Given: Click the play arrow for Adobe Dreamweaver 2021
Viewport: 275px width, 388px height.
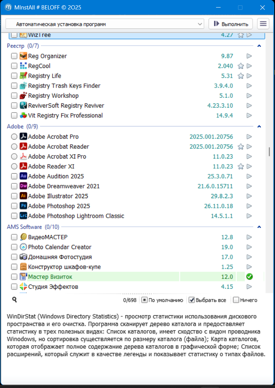Looking at the screenshot, I should 249,186.
